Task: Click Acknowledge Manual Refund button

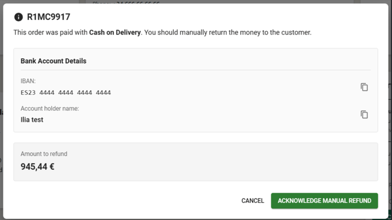Action: 325,201
